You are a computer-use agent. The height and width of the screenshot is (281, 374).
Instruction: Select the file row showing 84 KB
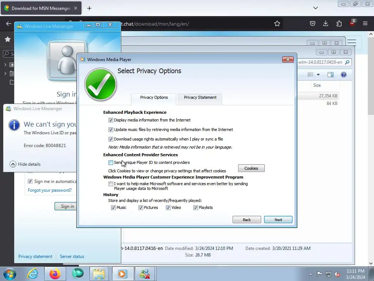coord(318,104)
